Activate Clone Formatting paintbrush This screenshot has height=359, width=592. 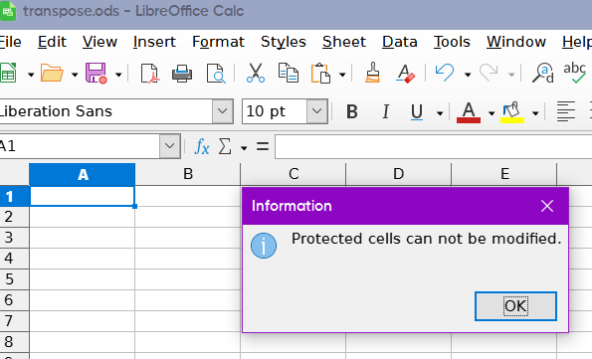372,73
